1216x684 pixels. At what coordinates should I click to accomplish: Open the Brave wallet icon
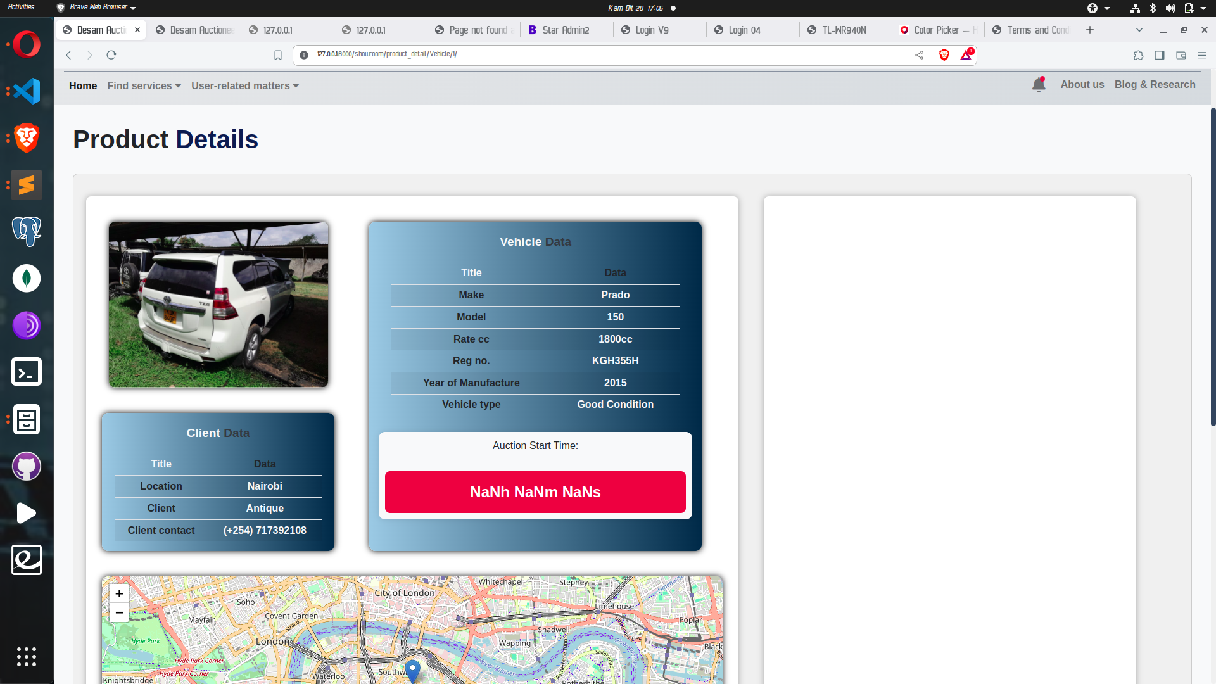(x=1181, y=55)
